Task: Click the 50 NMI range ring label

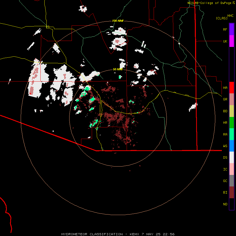Action: coord(118,69)
